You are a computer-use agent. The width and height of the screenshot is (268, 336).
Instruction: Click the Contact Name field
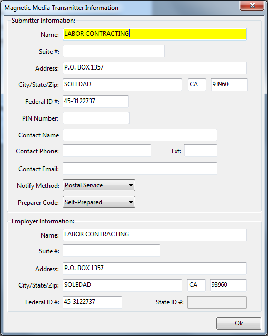tap(140, 135)
